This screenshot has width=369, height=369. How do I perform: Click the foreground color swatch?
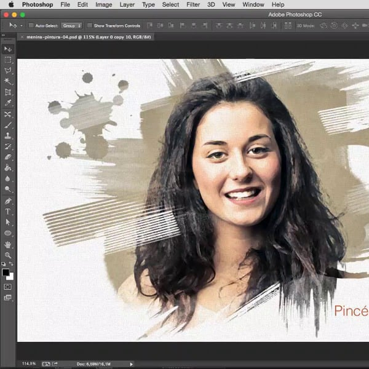coord(6,272)
